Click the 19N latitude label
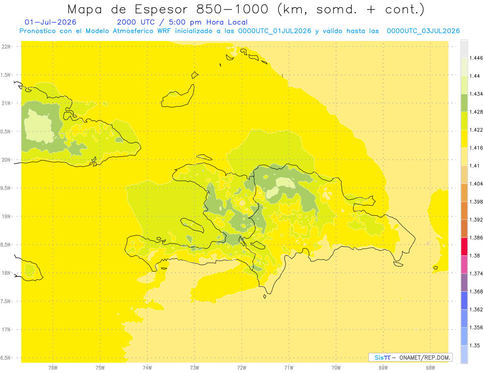Image resolution: width=483 pixels, height=373 pixels. [x=6, y=216]
